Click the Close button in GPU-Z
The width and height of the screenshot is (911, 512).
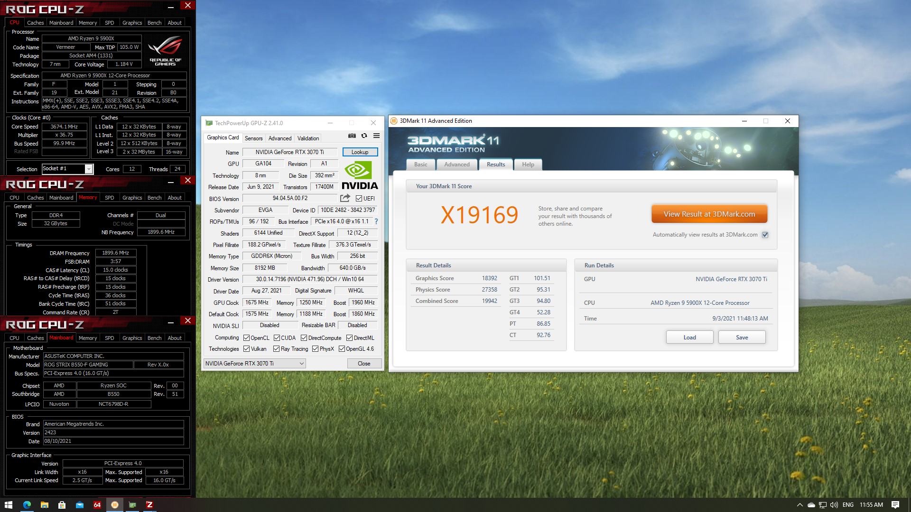coord(364,364)
